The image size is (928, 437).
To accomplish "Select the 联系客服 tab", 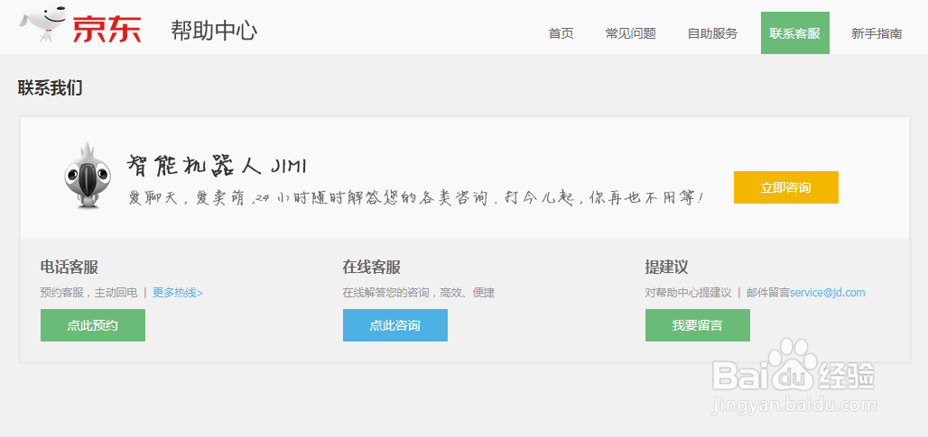I will 794,33.
